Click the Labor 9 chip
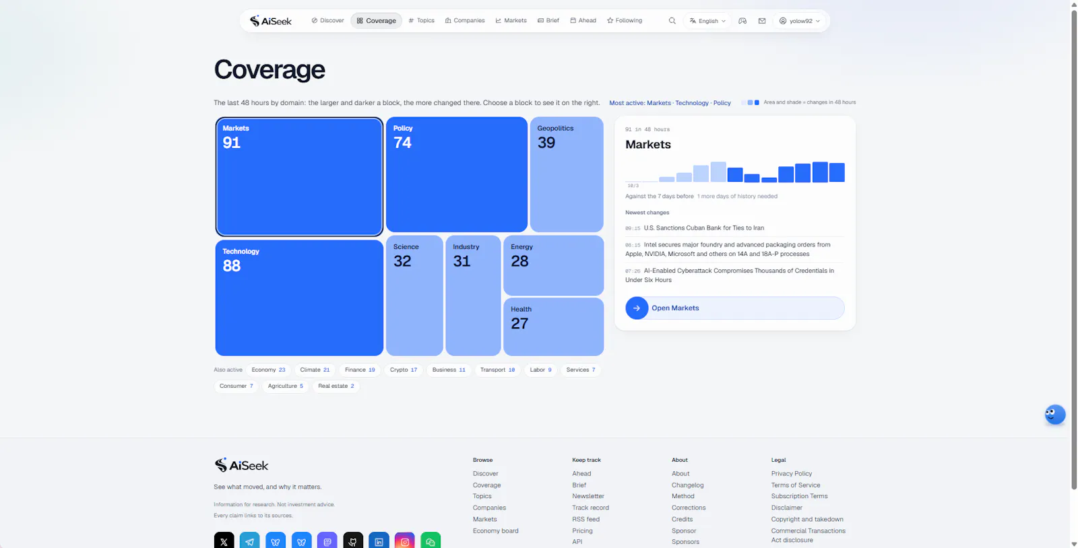The image size is (1078, 548). click(x=540, y=370)
